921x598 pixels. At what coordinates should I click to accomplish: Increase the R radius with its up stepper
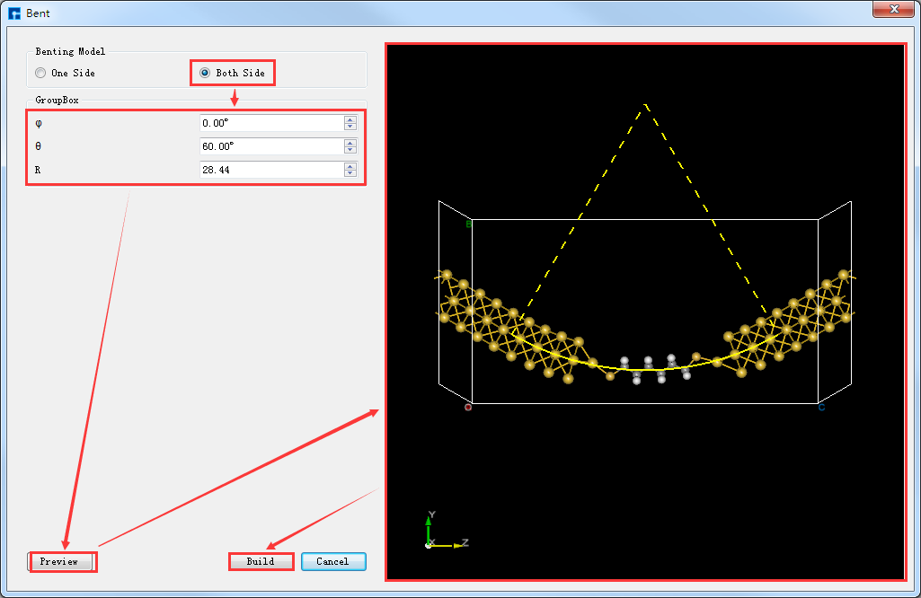coord(350,165)
